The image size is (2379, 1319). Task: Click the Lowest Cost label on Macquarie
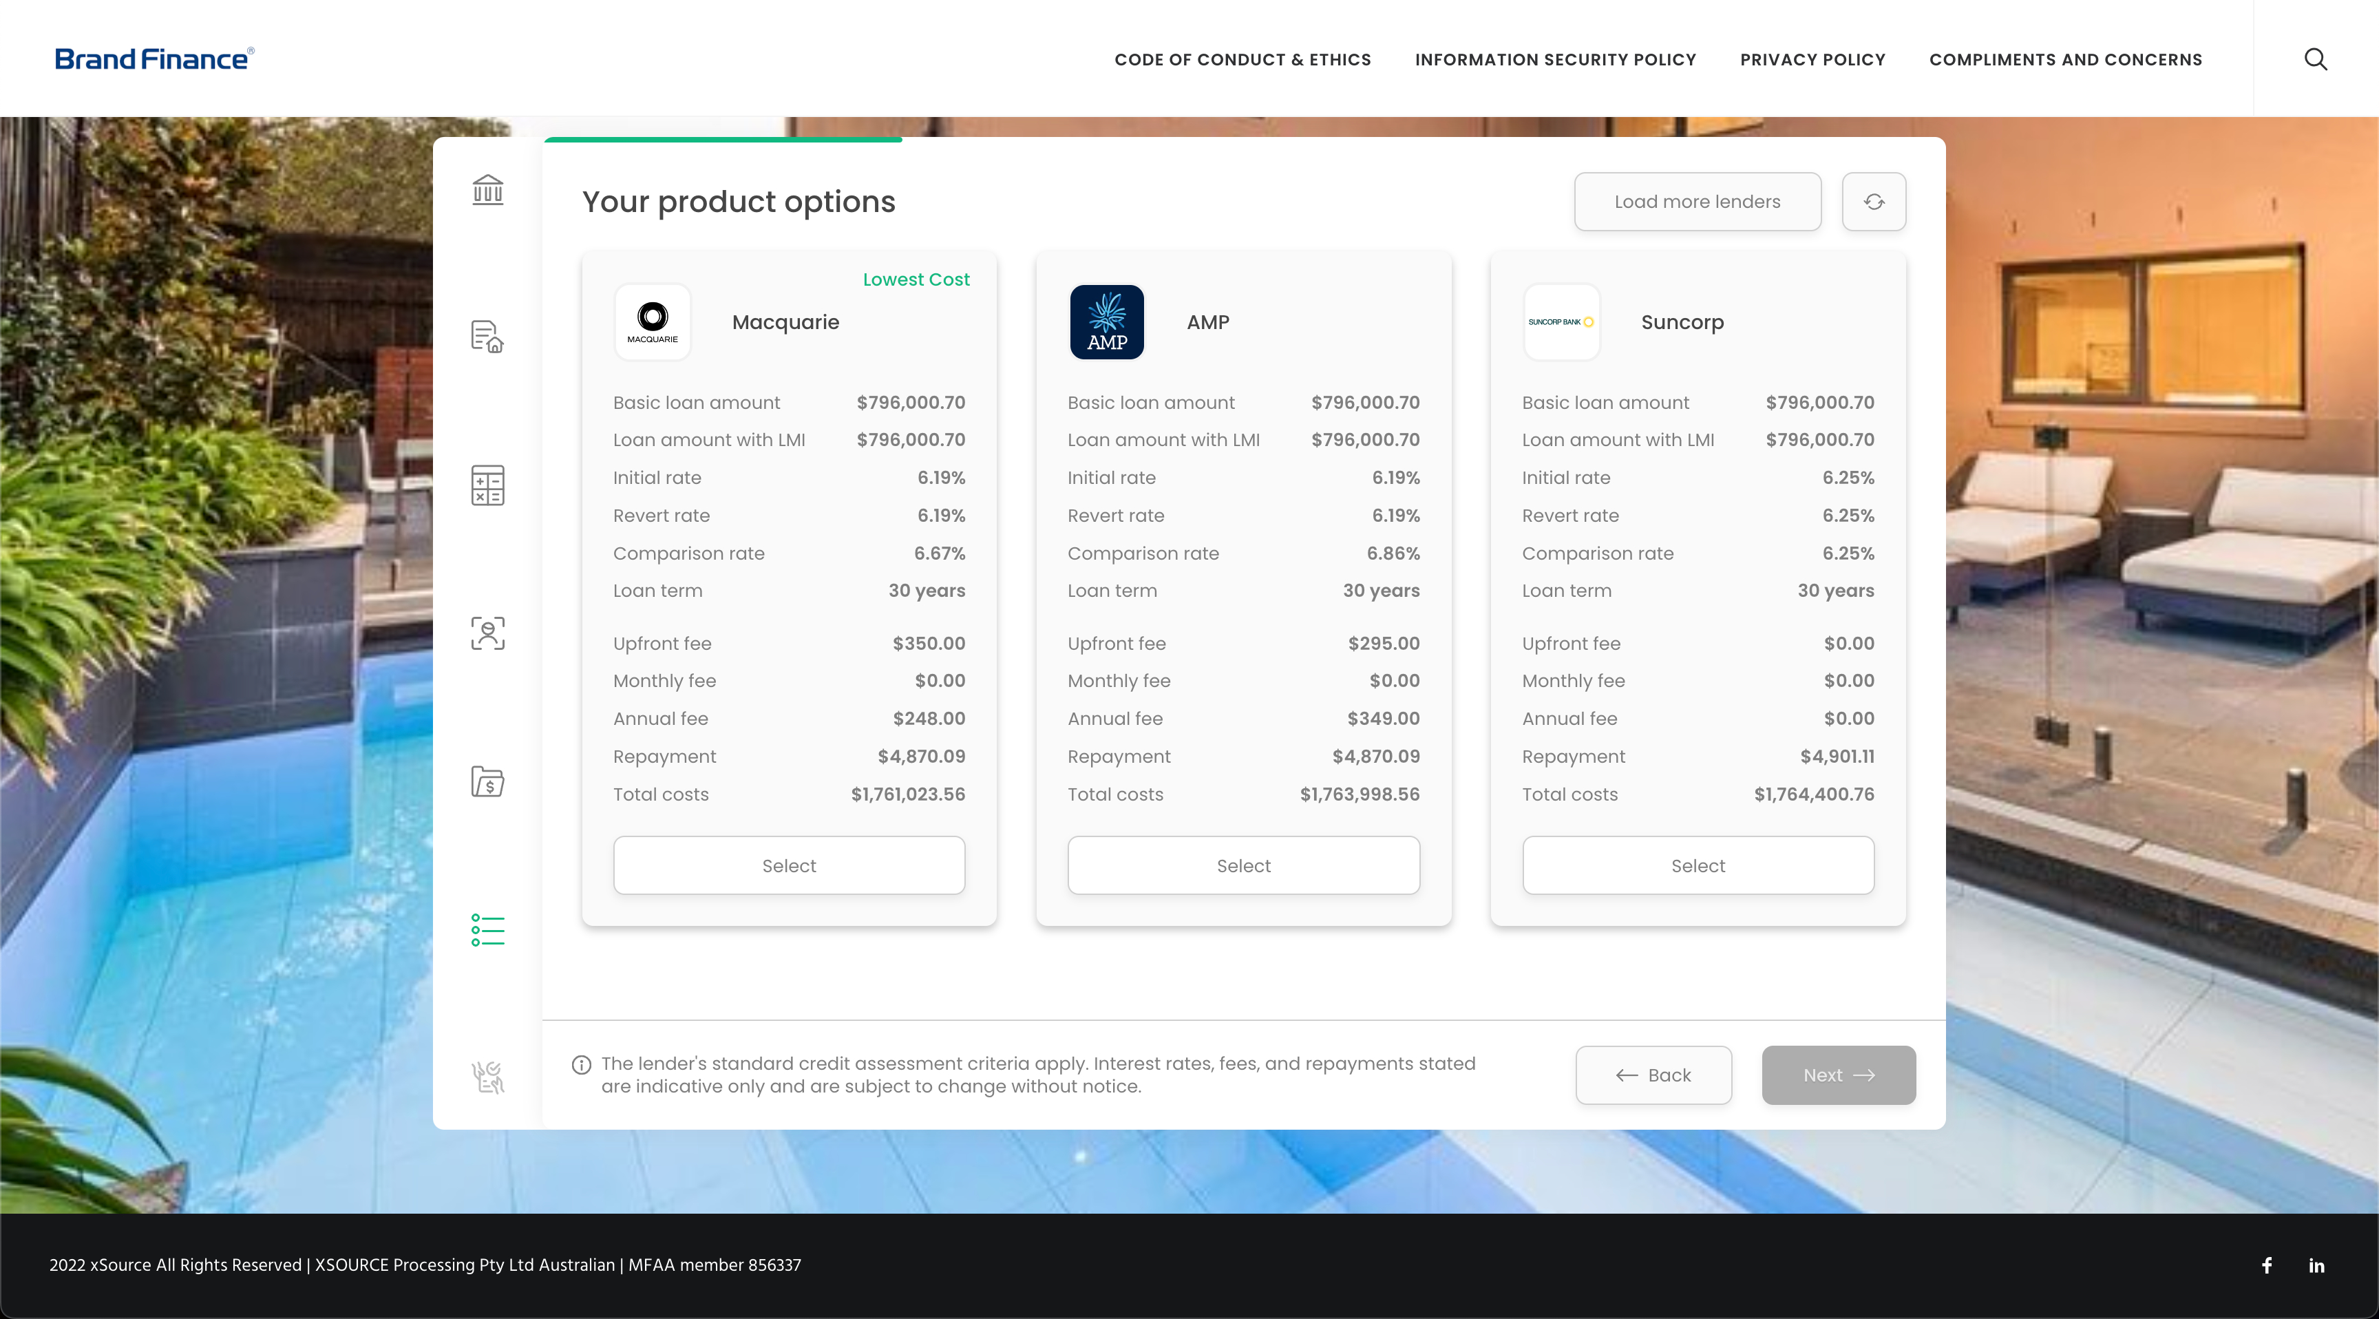916,279
